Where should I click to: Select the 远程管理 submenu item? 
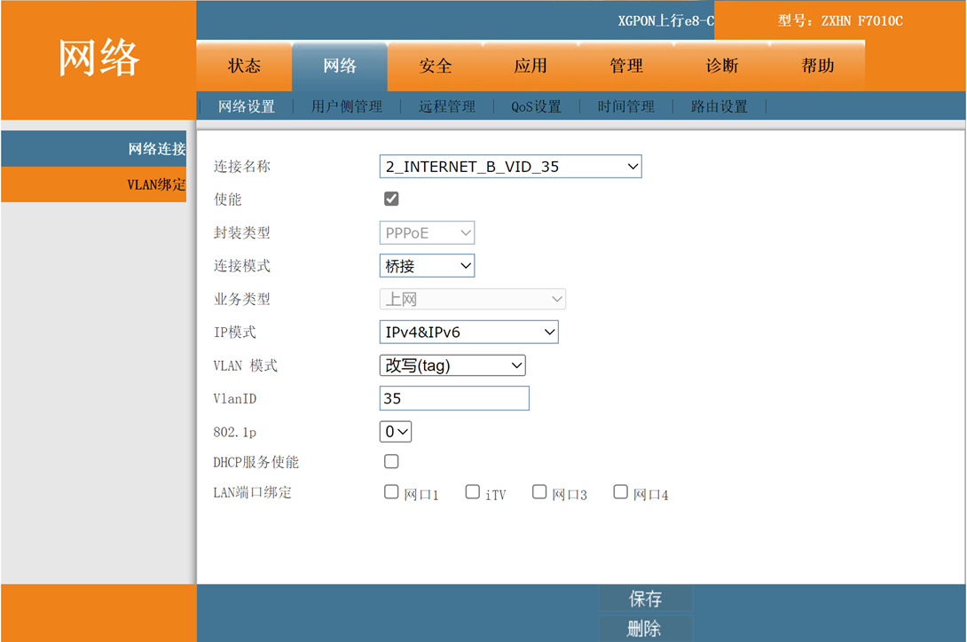(447, 106)
